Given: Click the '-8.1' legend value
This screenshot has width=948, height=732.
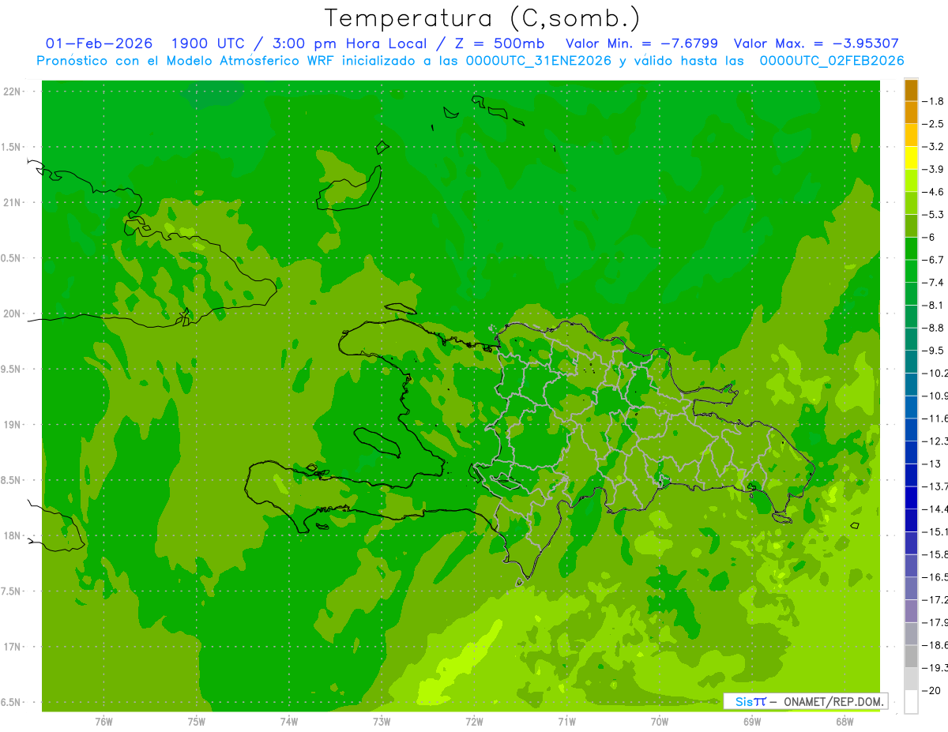Looking at the screenshot, I should tap(932, 306).
